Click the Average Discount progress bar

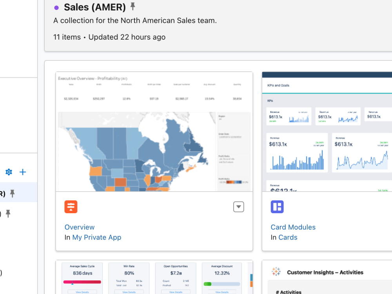pyautogui.click(x=222, y=284)
